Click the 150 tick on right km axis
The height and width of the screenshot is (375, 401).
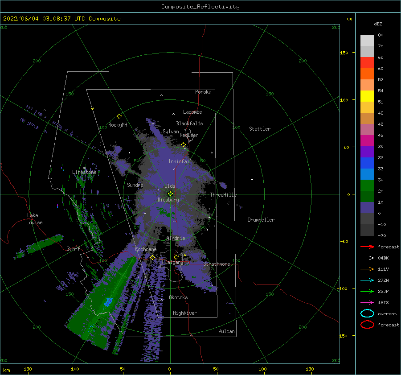(344, 53)
